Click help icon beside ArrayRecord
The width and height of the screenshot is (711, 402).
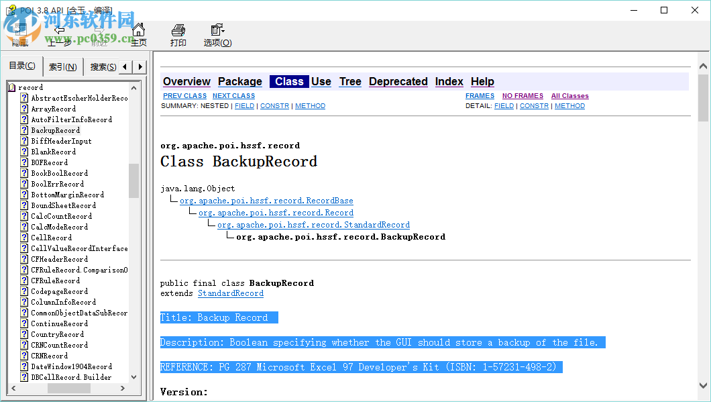pos(25,109)
